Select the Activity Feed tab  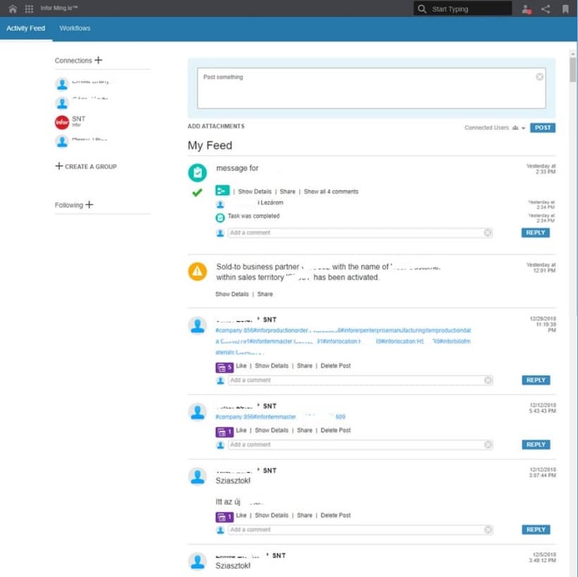click(26, 28)
